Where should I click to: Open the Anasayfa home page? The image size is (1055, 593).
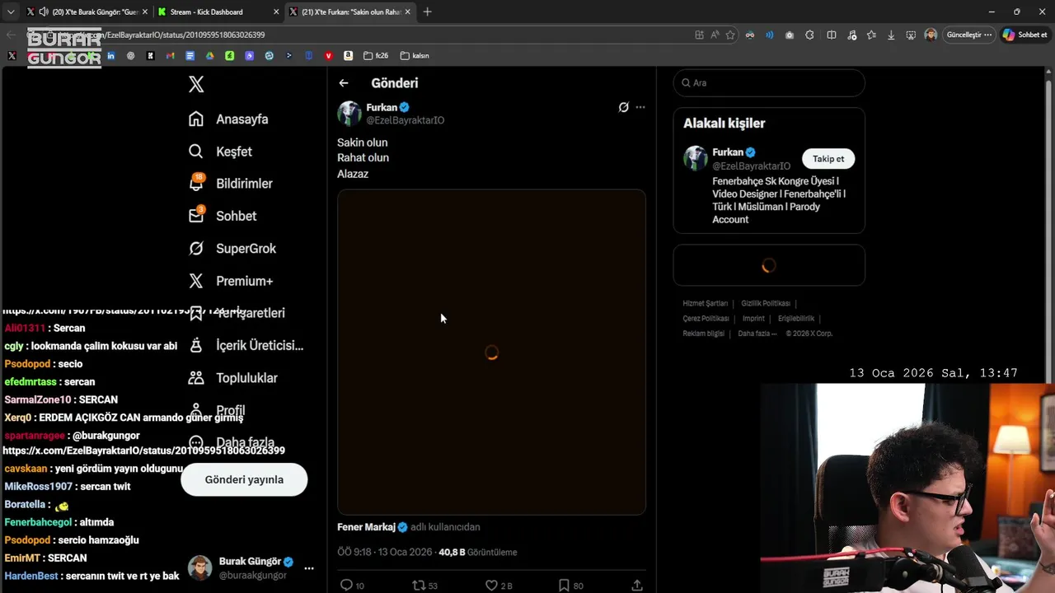point(228,119)
